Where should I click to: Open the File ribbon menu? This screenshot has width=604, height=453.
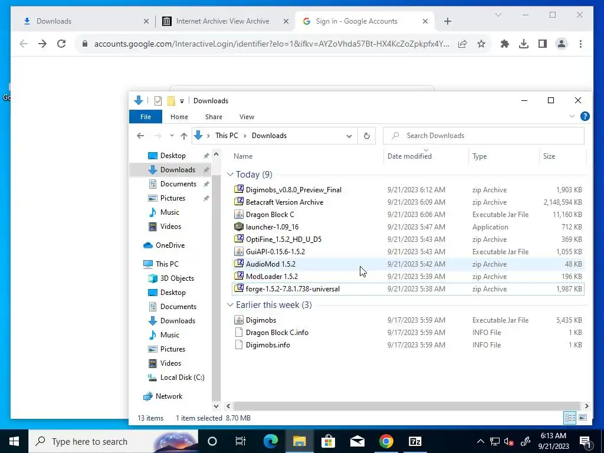tap(146, 117)
